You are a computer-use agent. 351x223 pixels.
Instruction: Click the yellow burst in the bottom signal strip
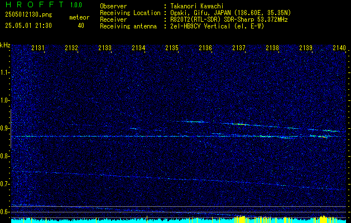[240, 219]
